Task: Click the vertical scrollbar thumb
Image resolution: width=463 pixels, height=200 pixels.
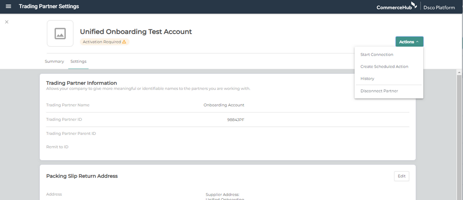Action: pos(459,137)
